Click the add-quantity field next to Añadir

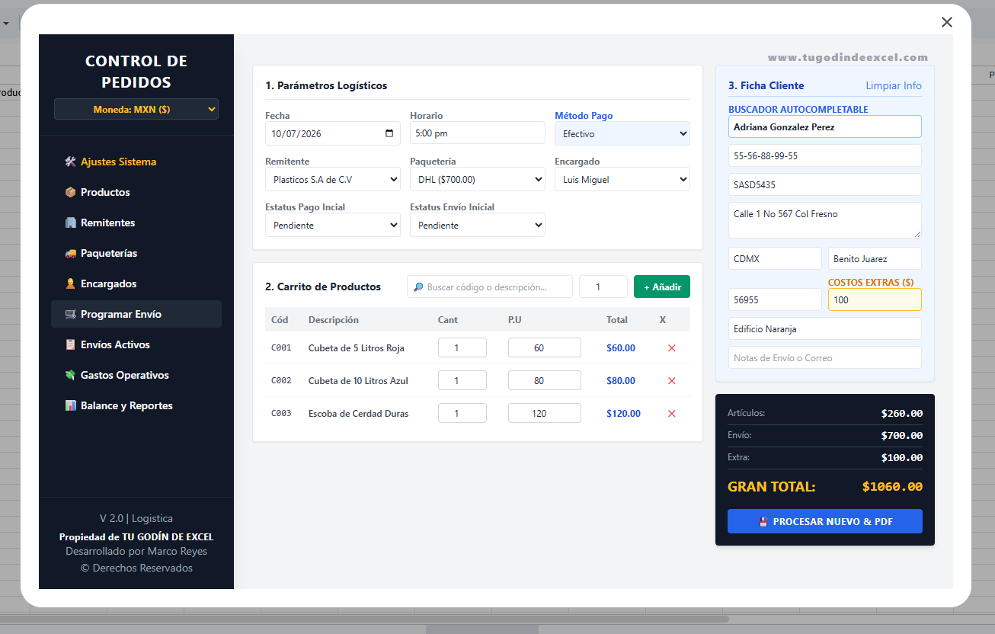[x=603, y=287]
